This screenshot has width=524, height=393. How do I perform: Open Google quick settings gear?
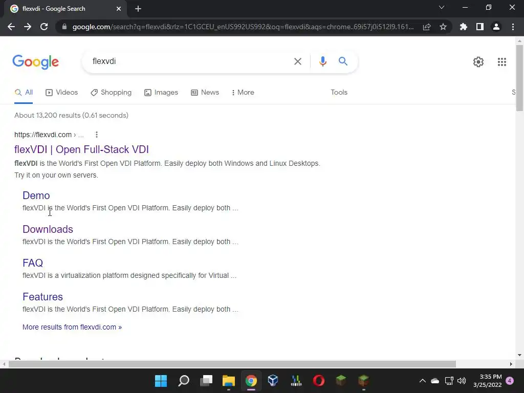(478, 62)
